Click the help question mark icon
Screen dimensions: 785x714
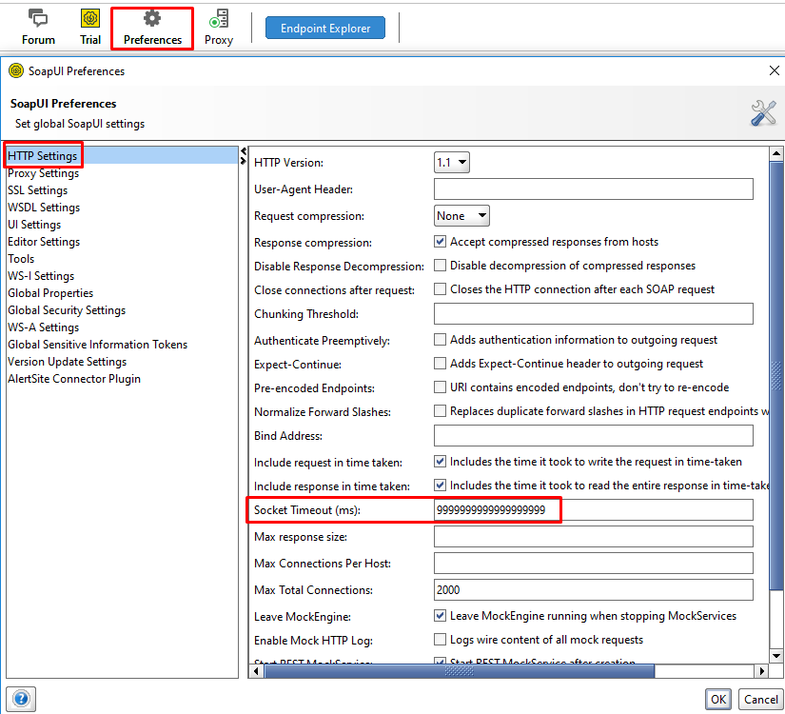21,699
